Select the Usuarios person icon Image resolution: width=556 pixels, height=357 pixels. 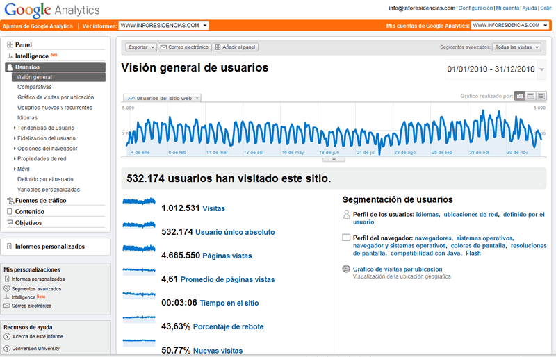(x=10, y=67)
